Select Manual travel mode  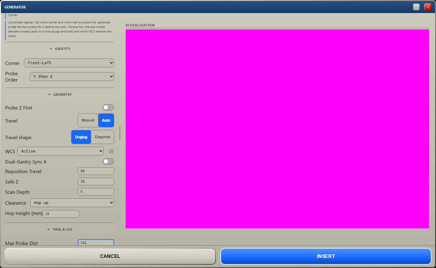[88, 120]
